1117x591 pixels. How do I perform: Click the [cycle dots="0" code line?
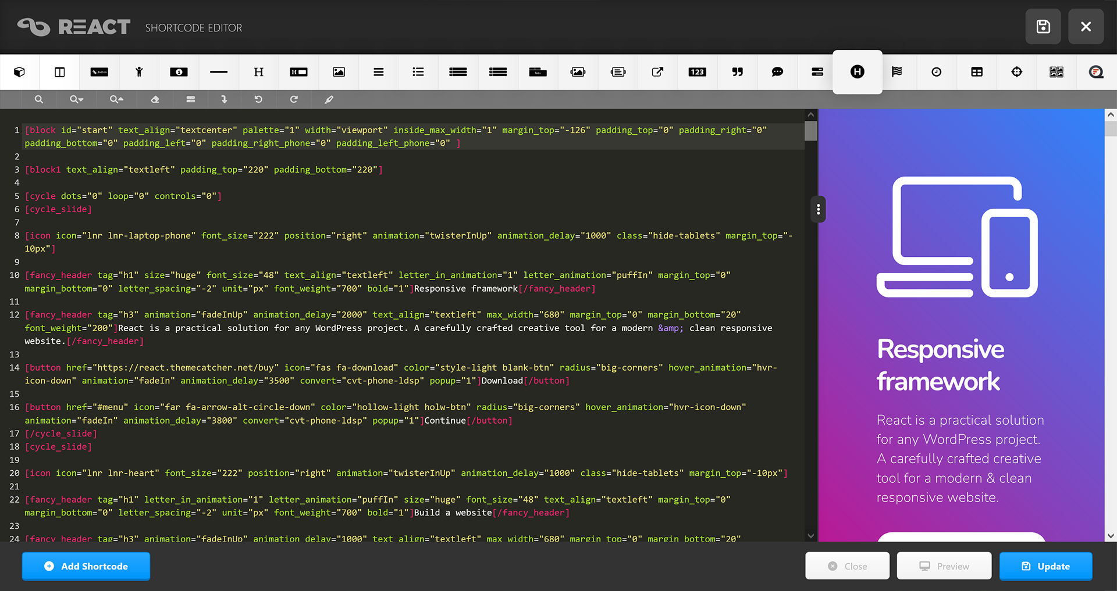click(x=123, y=196)
